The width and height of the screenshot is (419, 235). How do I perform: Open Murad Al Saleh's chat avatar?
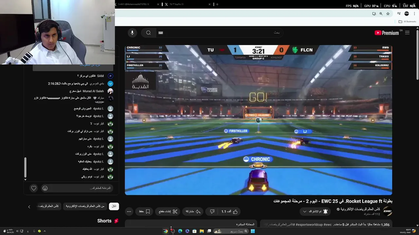point(110,91)
